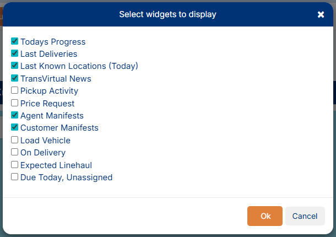Screen dimensions: 336x237
Task: Tick the Price Request checkbox
Action: tap(15, 103)
